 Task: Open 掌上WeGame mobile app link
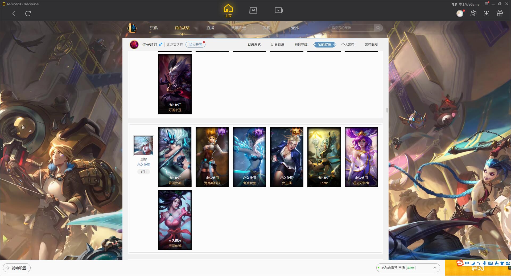[x=465, y=4]
